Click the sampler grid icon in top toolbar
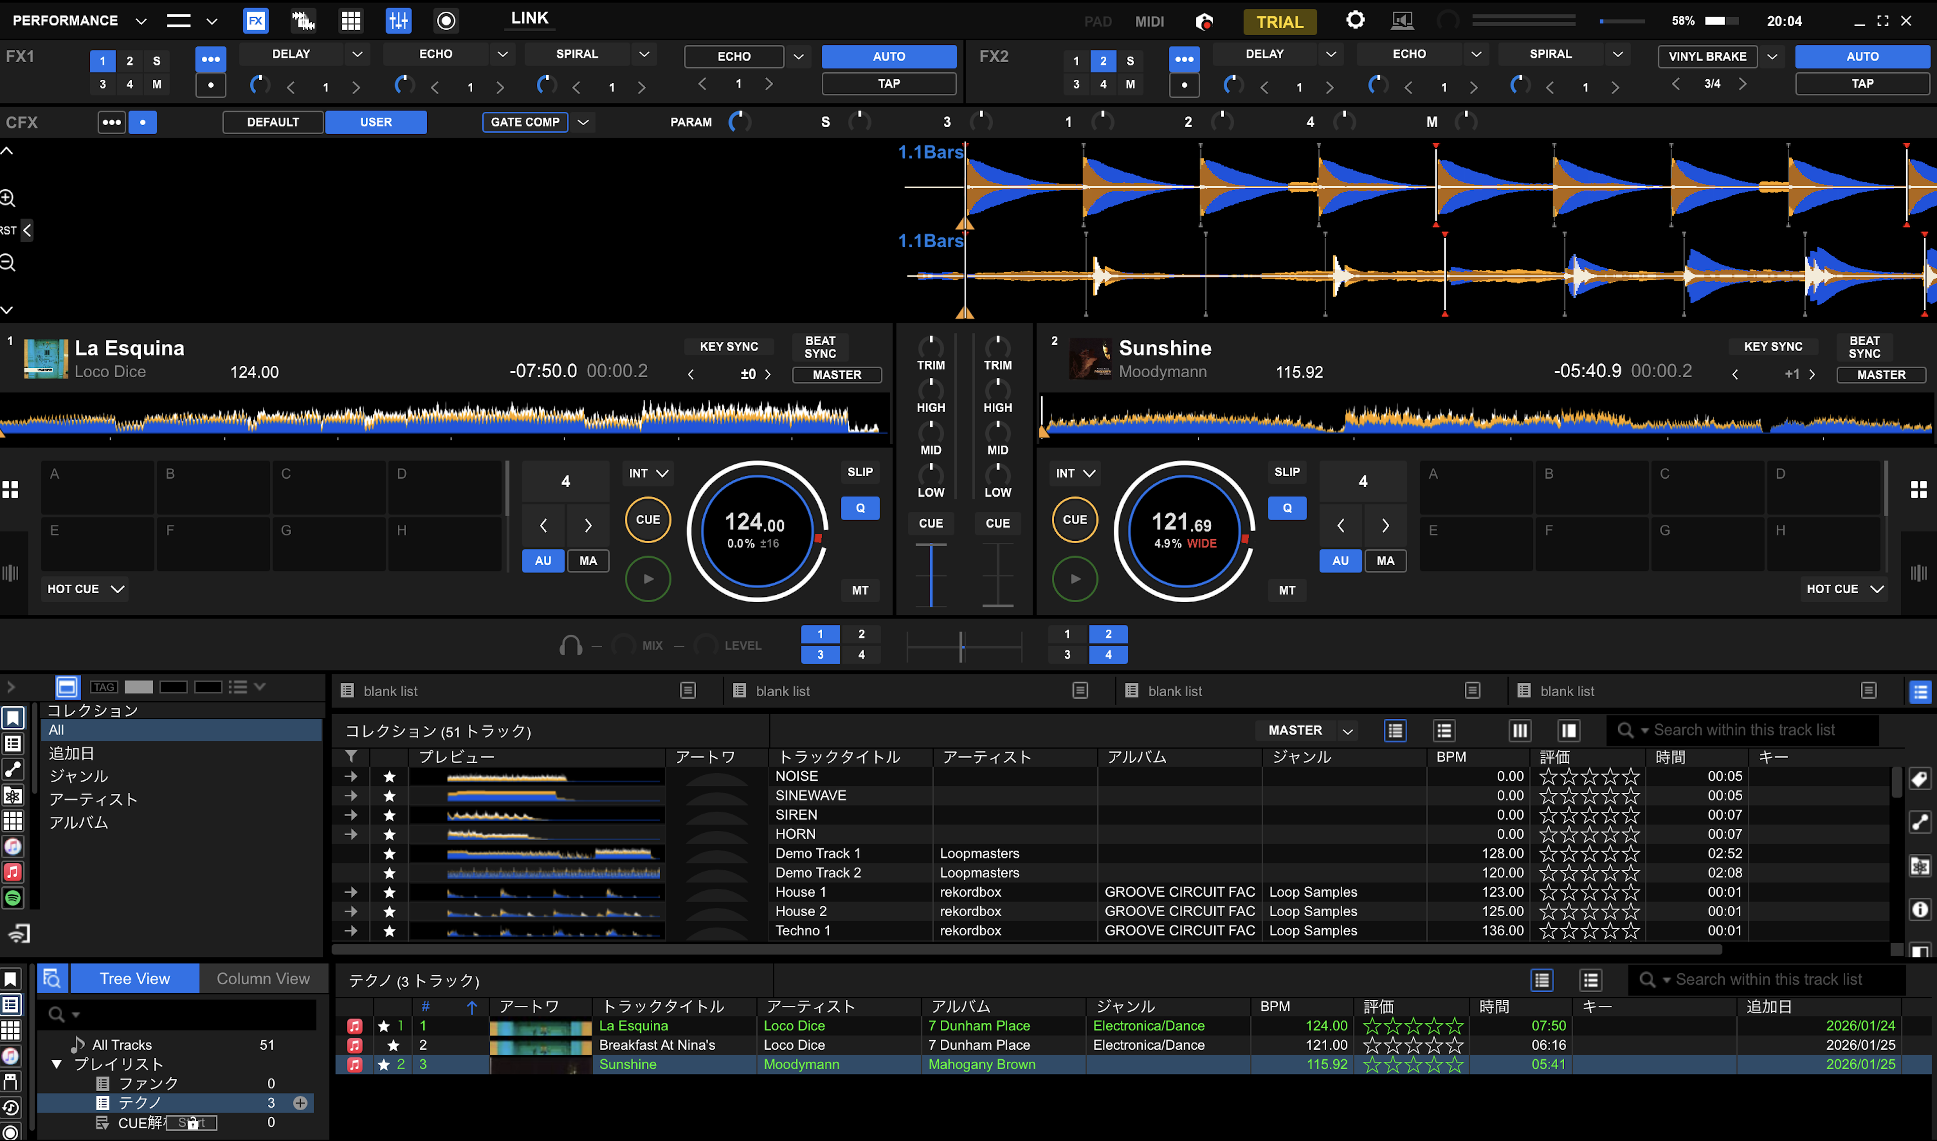 tap(351, 21)
